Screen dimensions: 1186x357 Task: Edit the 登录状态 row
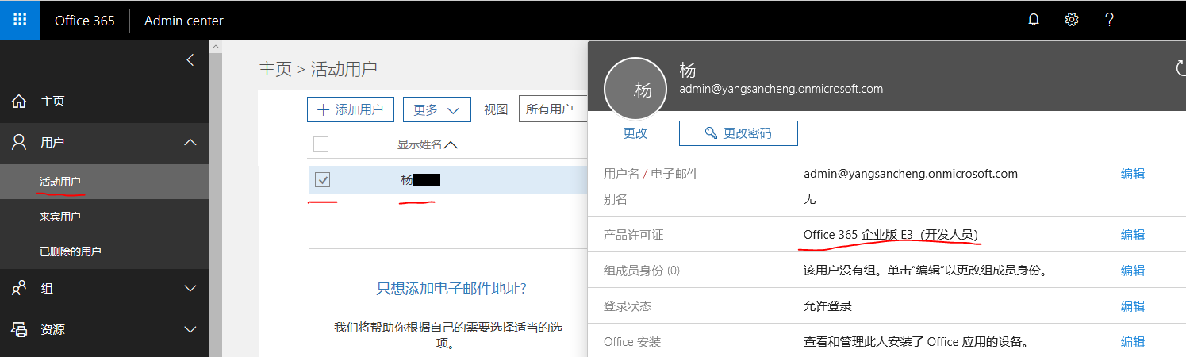tap(1132, 306)
